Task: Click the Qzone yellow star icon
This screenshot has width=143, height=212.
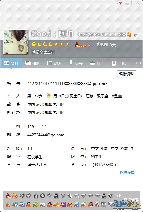Action: pyautogui.click(x=8, y=205)
